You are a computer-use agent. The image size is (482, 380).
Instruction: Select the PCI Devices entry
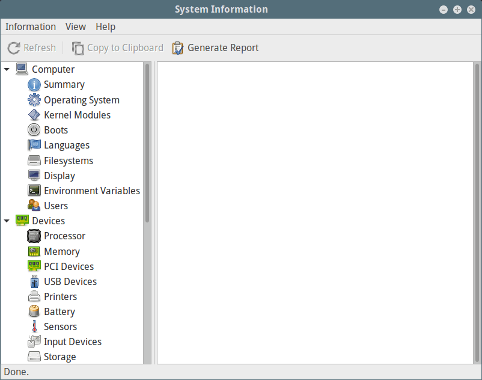(x=69, y=266)
